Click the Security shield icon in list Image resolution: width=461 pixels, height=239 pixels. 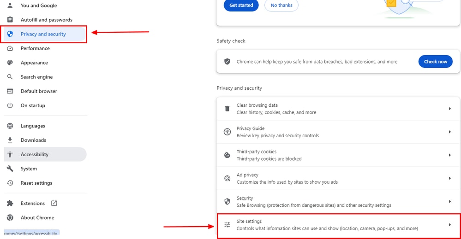tap(227, 201)
